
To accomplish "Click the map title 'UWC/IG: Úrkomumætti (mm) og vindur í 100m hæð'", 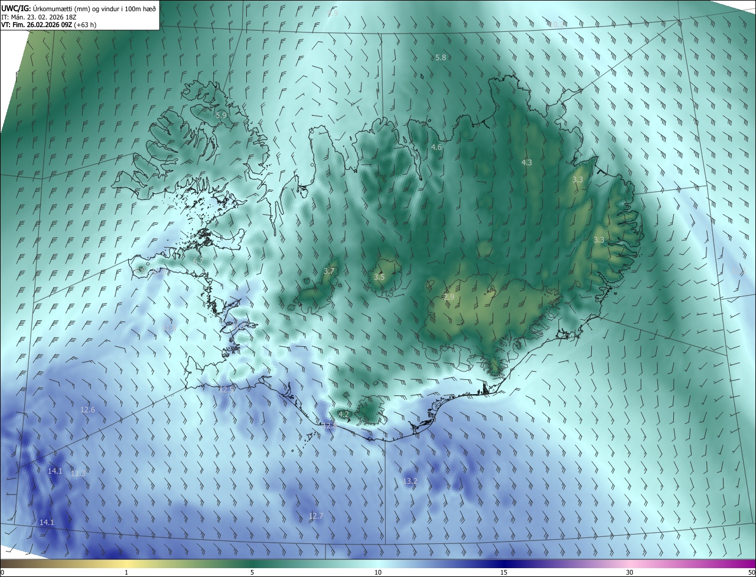I will (x=79, y=8).
